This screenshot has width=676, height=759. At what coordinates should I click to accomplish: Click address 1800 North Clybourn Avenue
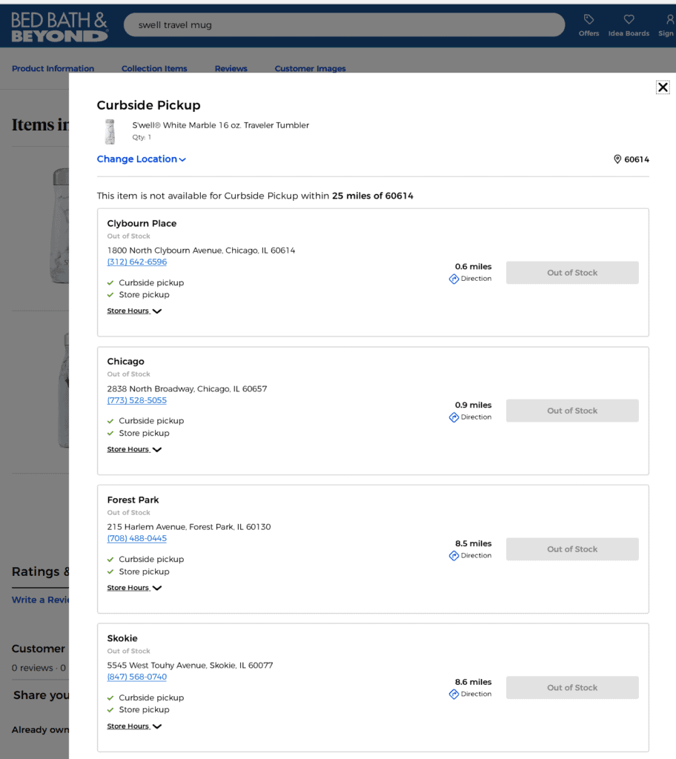(x=201, y=251)
